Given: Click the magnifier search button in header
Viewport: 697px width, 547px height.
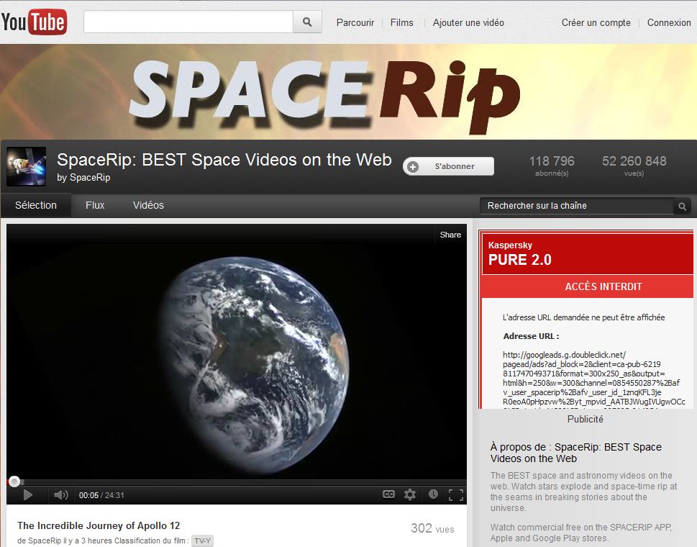Looking at the screenshot, I should [x=307, y=22].
